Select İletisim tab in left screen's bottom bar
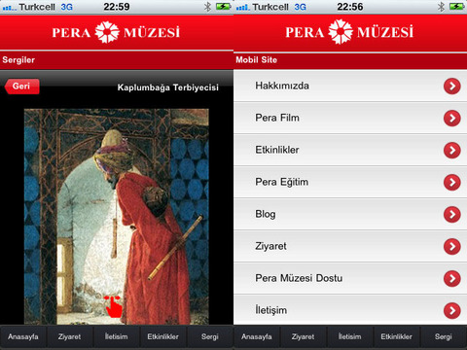Viewport: 467px width, 350px height. [117, 336]
